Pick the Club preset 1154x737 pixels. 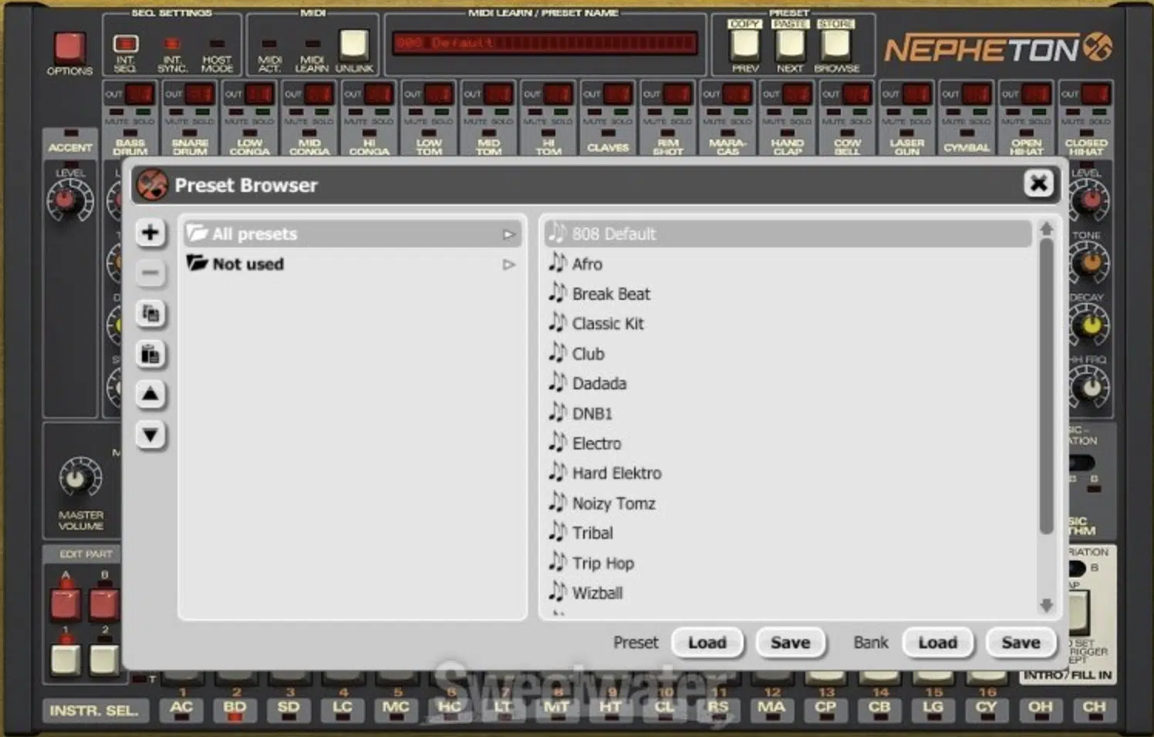788,354
